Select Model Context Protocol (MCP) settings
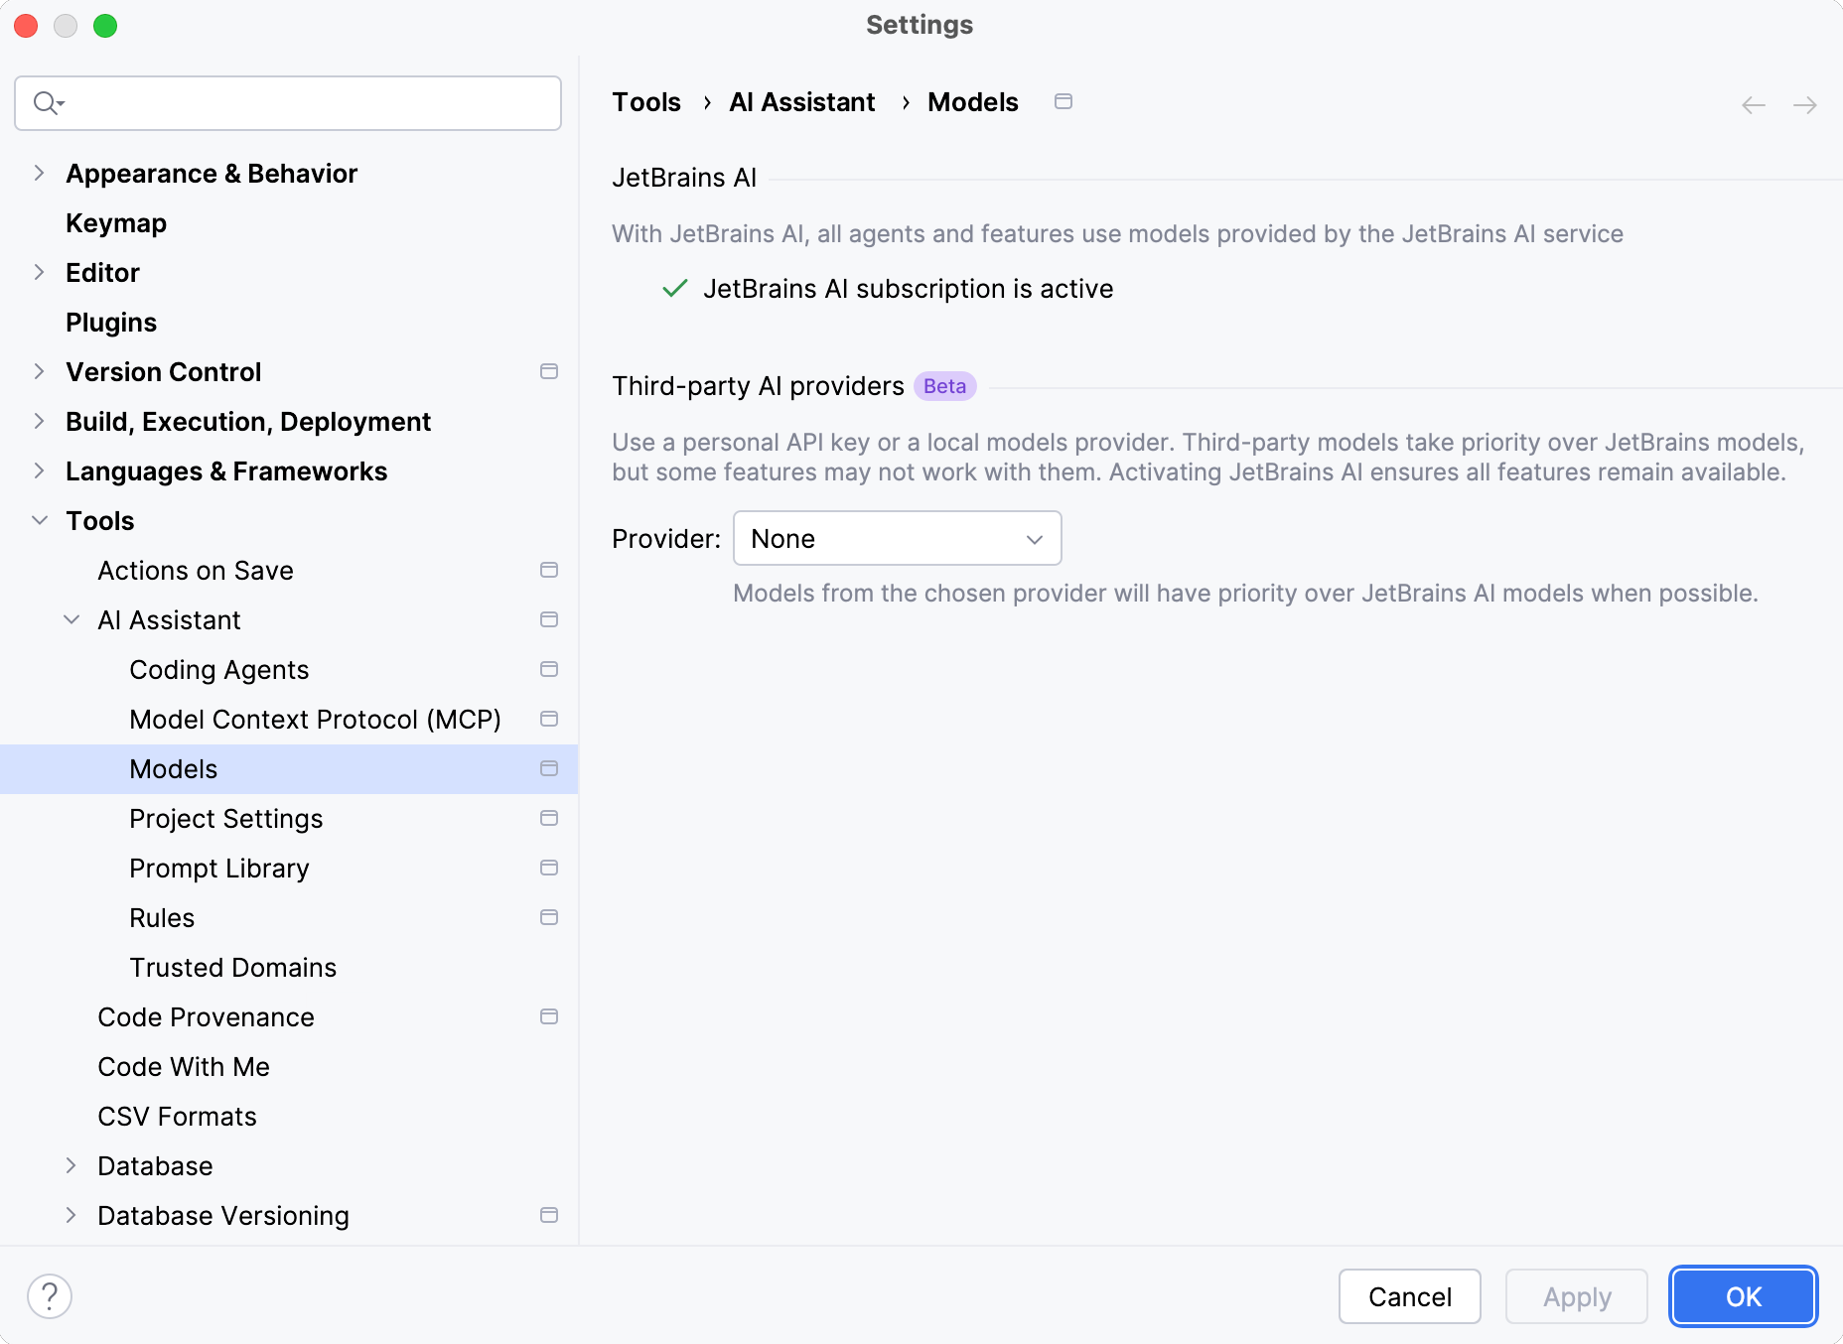The width and height of the screenshot is (1843, 1344). [315, 719]
